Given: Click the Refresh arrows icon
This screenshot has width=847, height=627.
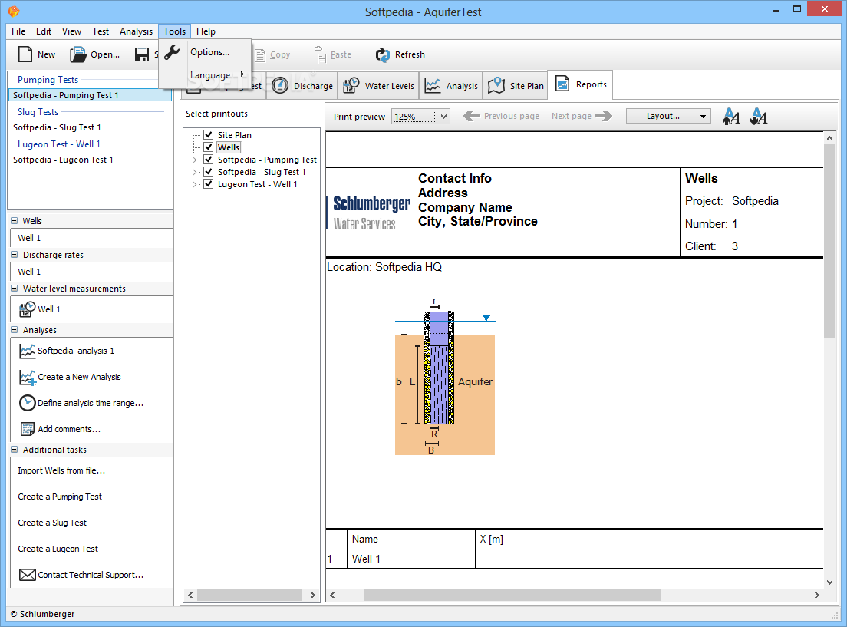Looking at the screenshot, I should pos(382,54).
